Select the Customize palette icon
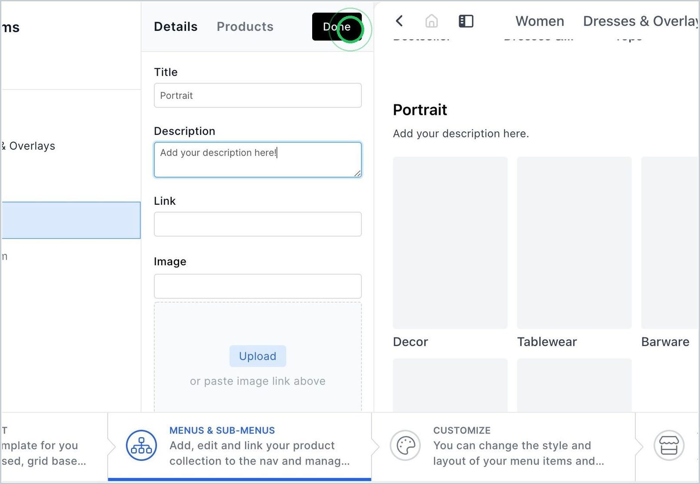The width and height of the screenshot is (700, 484). pyautogui.click(x=406, y=445)
